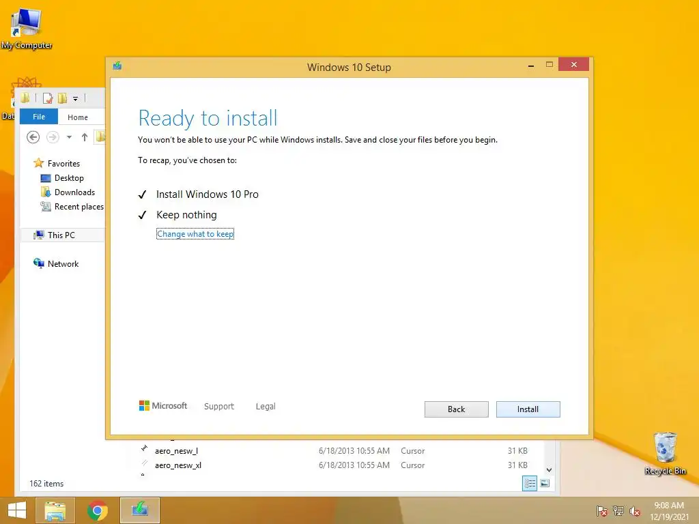Image resolution: width=699 pixels, height=524 pixels.
Task: Click the Back arrow in File Explorer
Action: [x=33, y=136]
